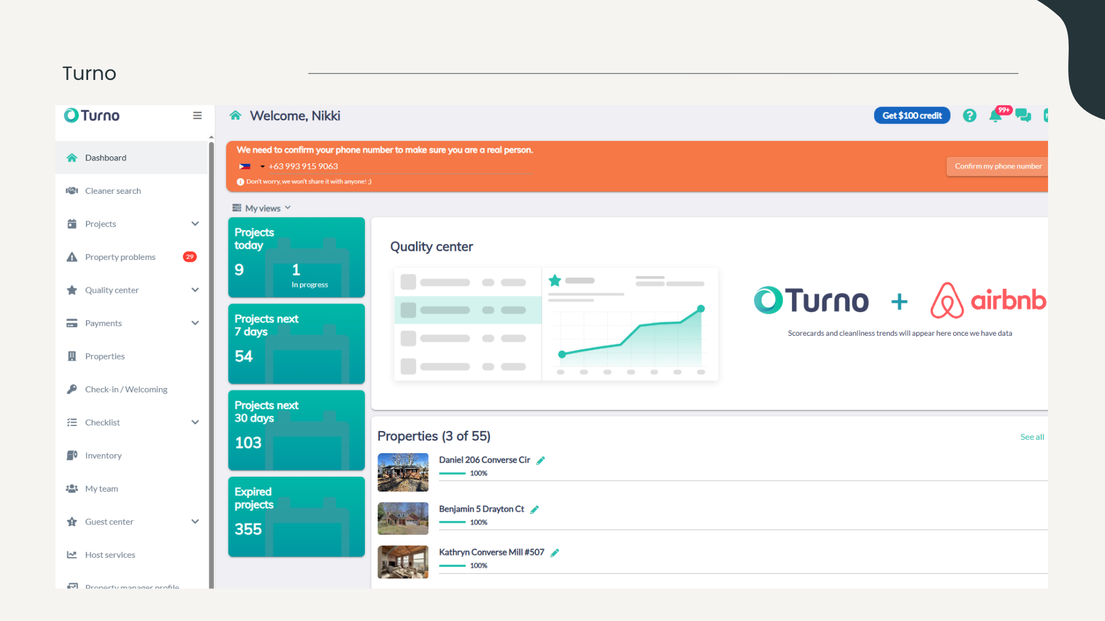The image size is (1105, 621).
Task: Click the Property problems warning triangle icon
Action: (72, 257)
